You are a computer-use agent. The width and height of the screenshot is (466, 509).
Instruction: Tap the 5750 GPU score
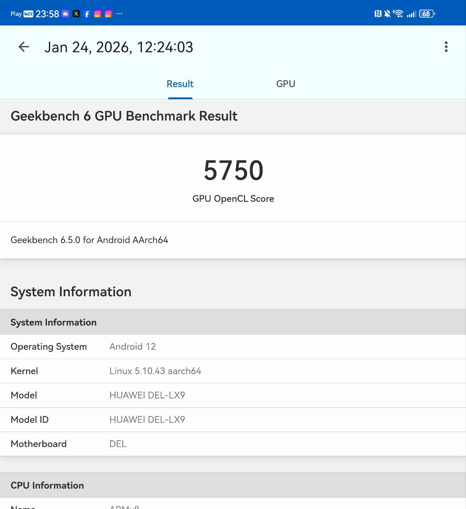coord(233,171)
